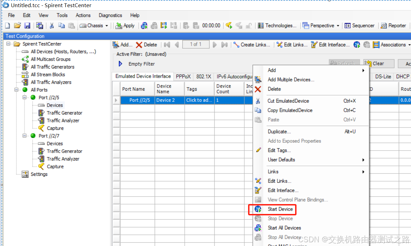Click Edit Links... in device toolbar
Image resolution: width=411 pixels, height=246 pixels.
(292, 45)
